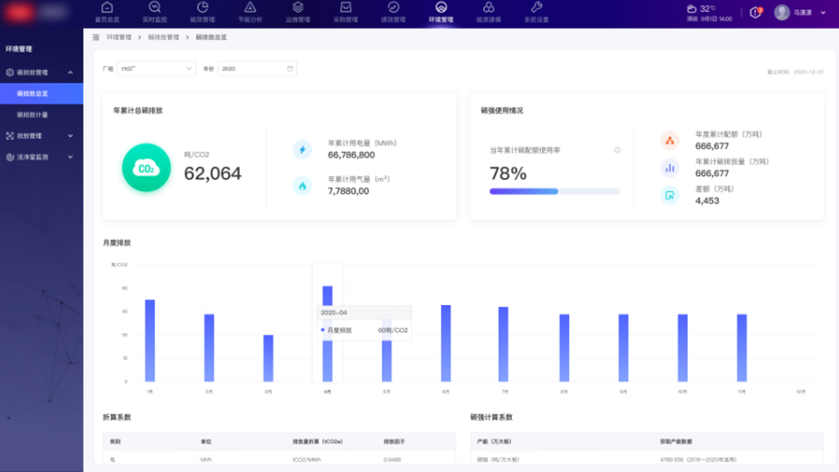Screen dimensions: 839x472
Task: Click 环境管理 in the breadcrumb
Action: [x=119, y=38]
